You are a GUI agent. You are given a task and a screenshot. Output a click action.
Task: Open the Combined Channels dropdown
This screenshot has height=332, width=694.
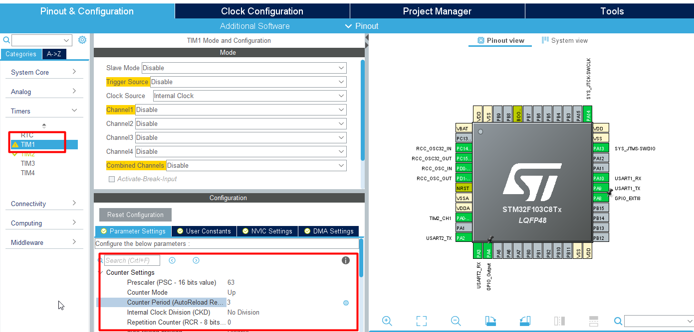(x=256, y=166)
